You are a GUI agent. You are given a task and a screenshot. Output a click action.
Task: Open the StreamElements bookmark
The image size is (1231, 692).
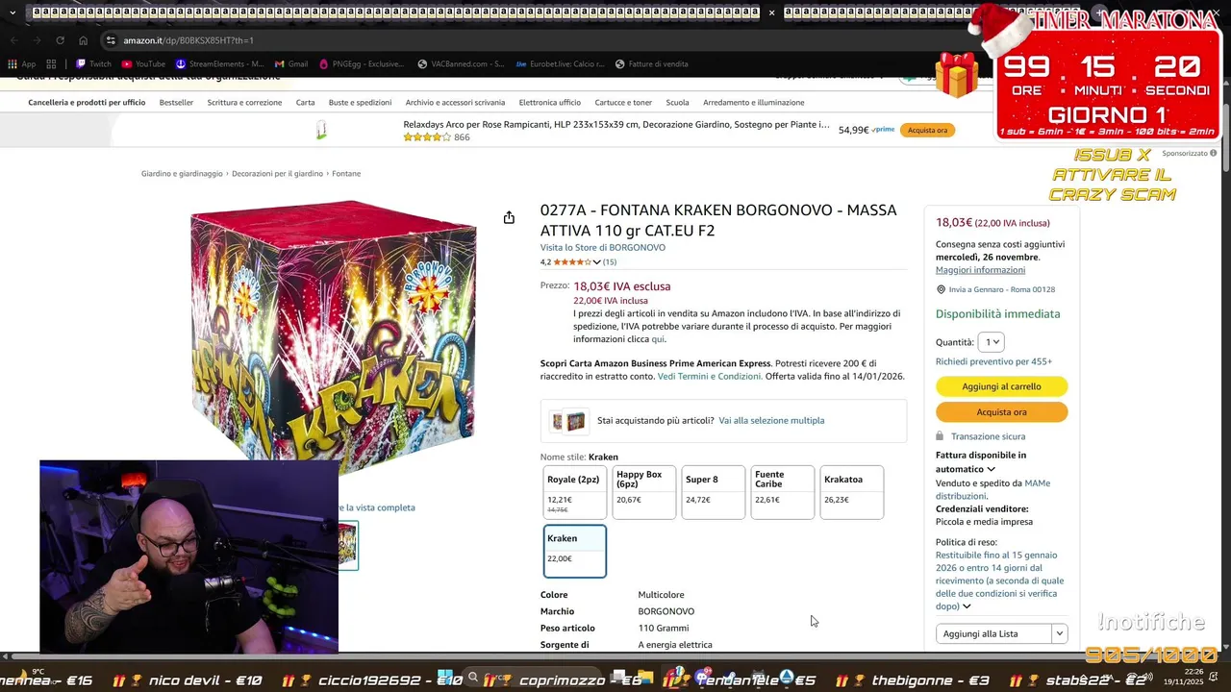click(219, 64)
